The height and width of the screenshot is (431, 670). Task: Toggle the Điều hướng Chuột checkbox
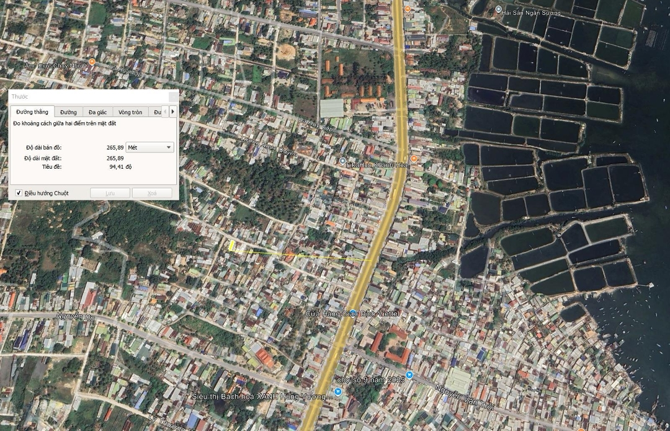click(x=19, y=193)
